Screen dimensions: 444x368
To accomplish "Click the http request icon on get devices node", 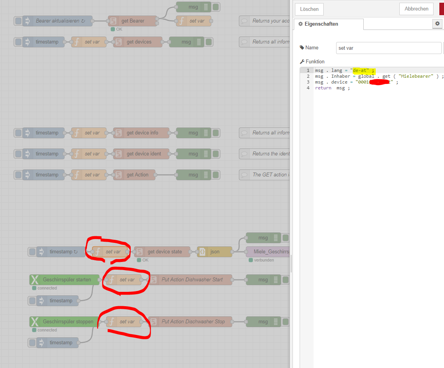I will click(x=118, y=42).
